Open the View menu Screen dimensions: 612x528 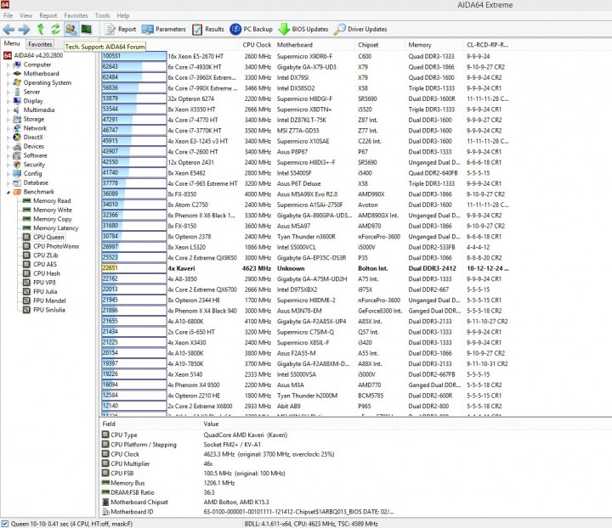25,15
